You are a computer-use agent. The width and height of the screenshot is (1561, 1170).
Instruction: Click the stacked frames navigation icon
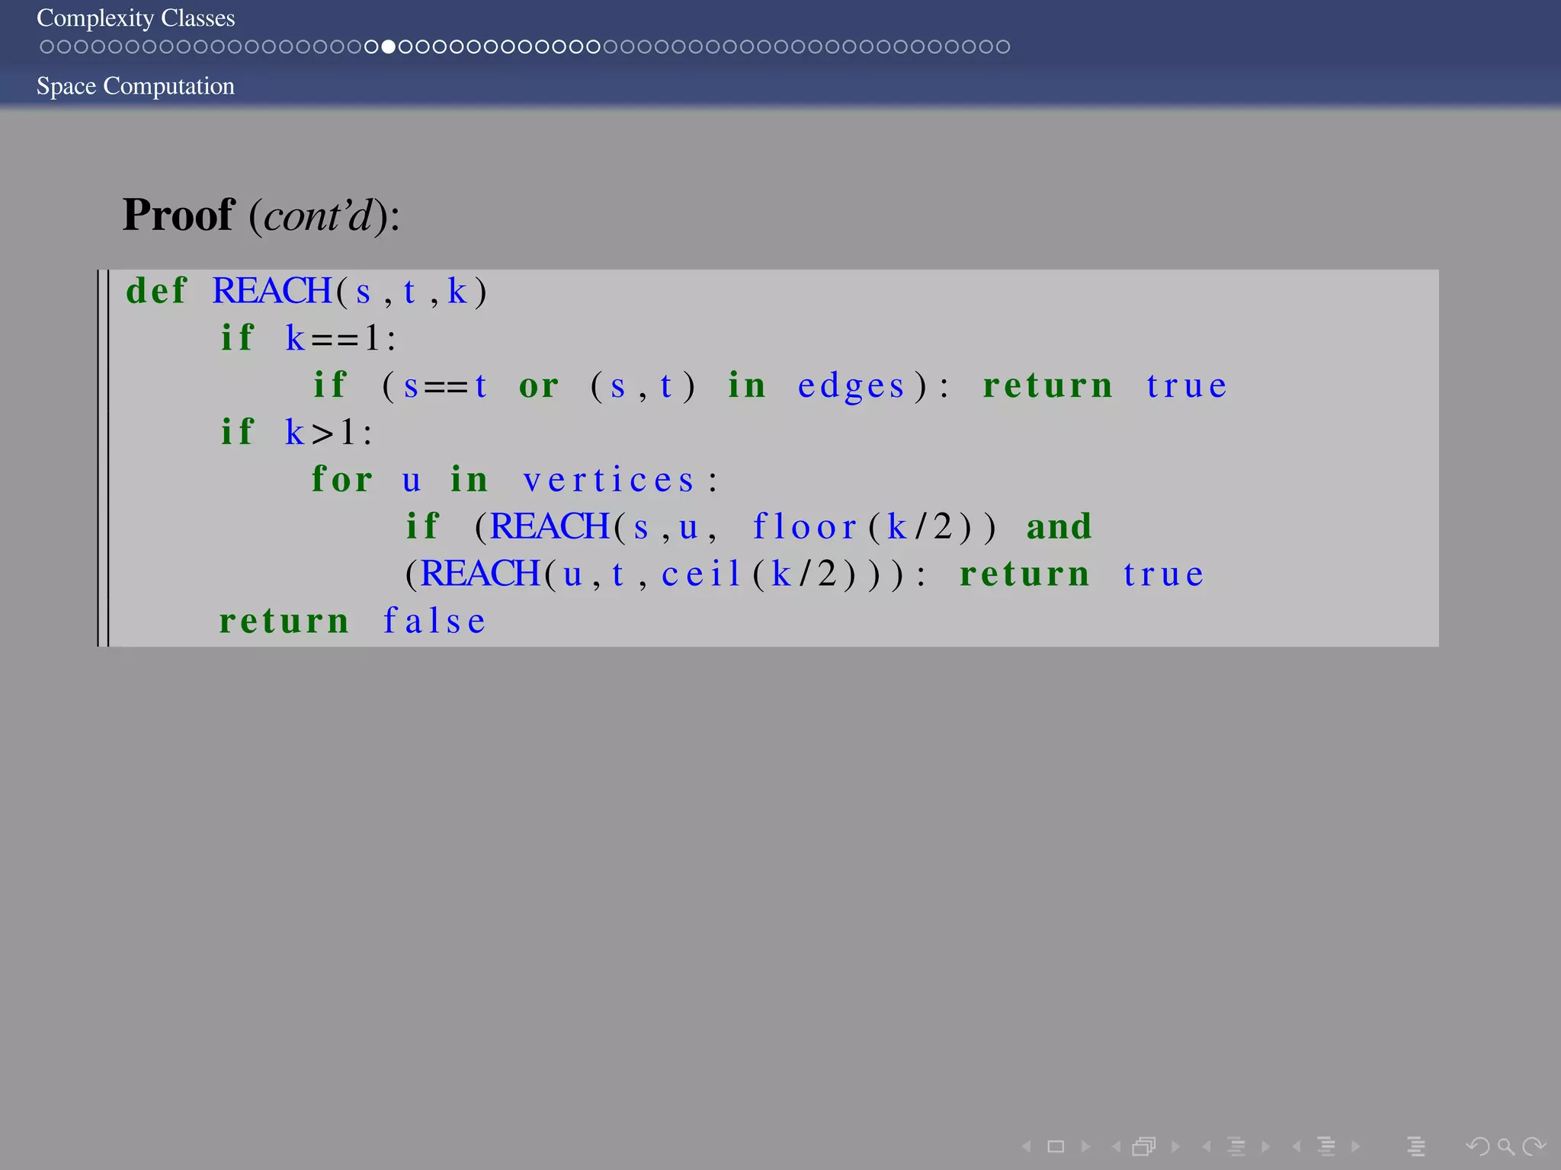click(1144, 1146)
